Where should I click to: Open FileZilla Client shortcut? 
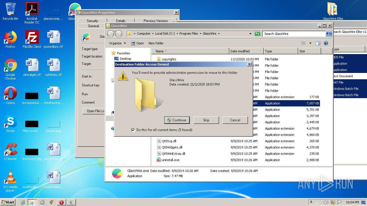point(32,39)
